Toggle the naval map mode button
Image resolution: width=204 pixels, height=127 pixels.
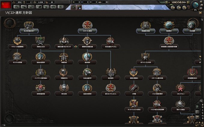tap(197, 112)
